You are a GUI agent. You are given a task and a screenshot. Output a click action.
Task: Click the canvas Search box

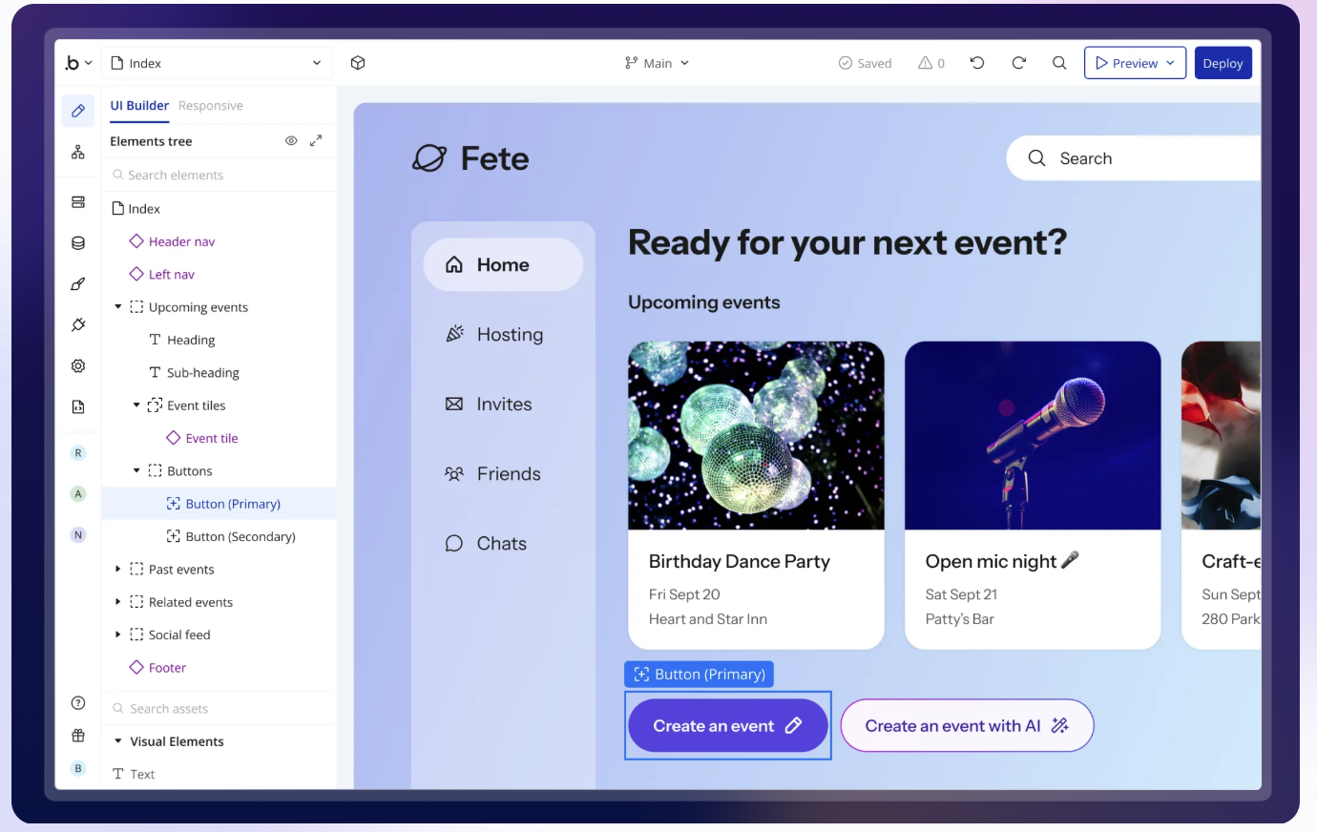[x=1134, y=158]
